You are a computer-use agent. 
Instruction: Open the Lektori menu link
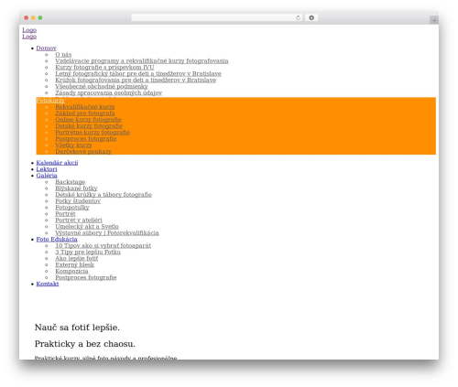point(47,169)
